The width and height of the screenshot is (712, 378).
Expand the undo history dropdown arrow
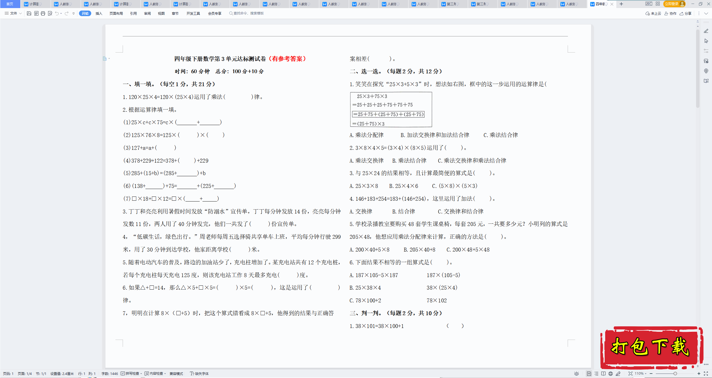pos(61,13)
